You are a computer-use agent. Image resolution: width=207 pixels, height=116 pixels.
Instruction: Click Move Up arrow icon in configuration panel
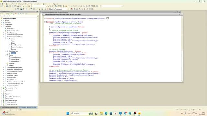(18, 14)
